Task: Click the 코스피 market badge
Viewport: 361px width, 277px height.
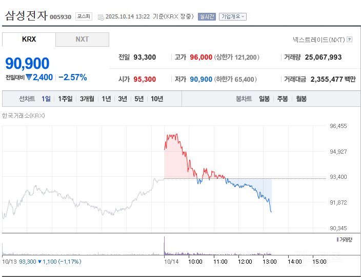Action: coord(84,16)
